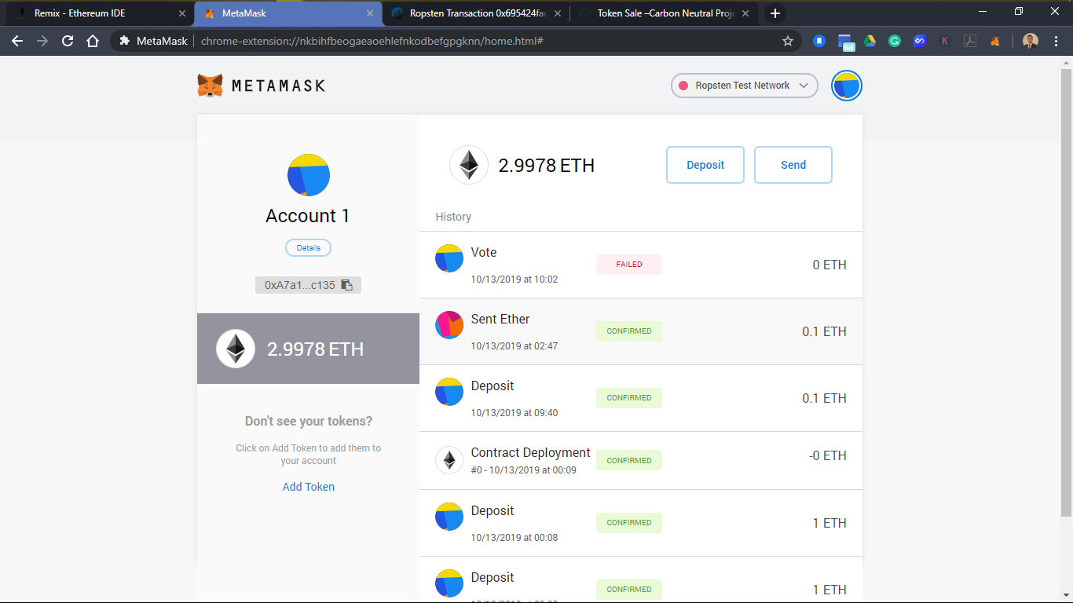
Task: Click the chrome-extension URL in address bar
Action: click(372, 41)
